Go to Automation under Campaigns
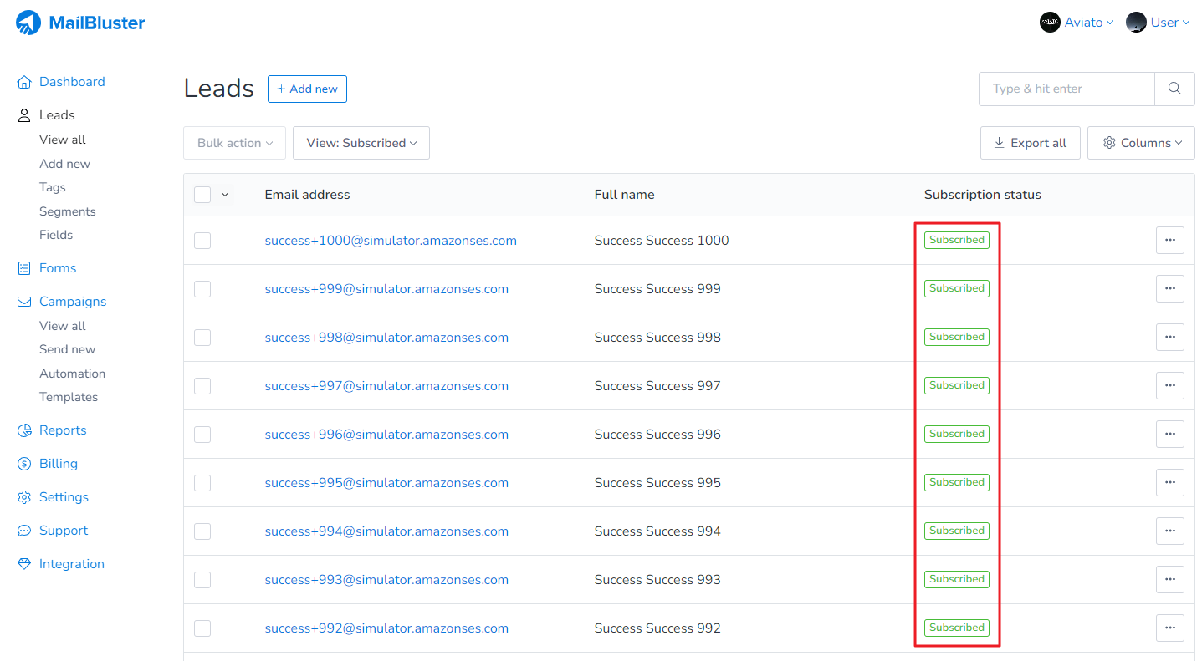This screenshot has width=1202, height=661. click(x=72, y=374)
